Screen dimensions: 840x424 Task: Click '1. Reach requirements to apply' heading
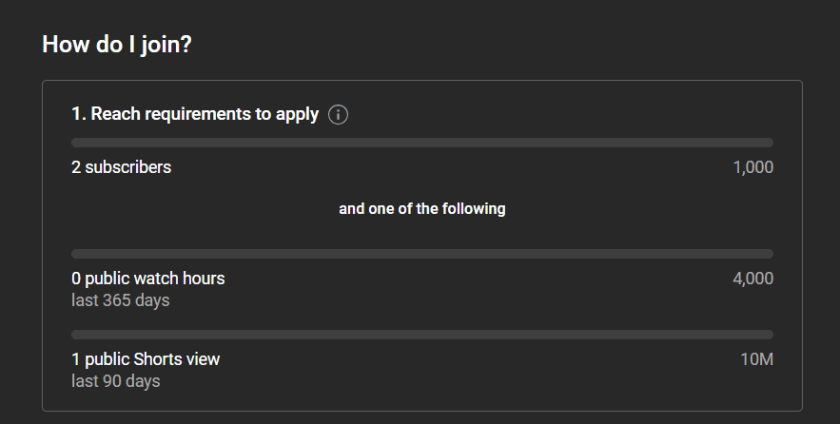(x=195, y=114)
